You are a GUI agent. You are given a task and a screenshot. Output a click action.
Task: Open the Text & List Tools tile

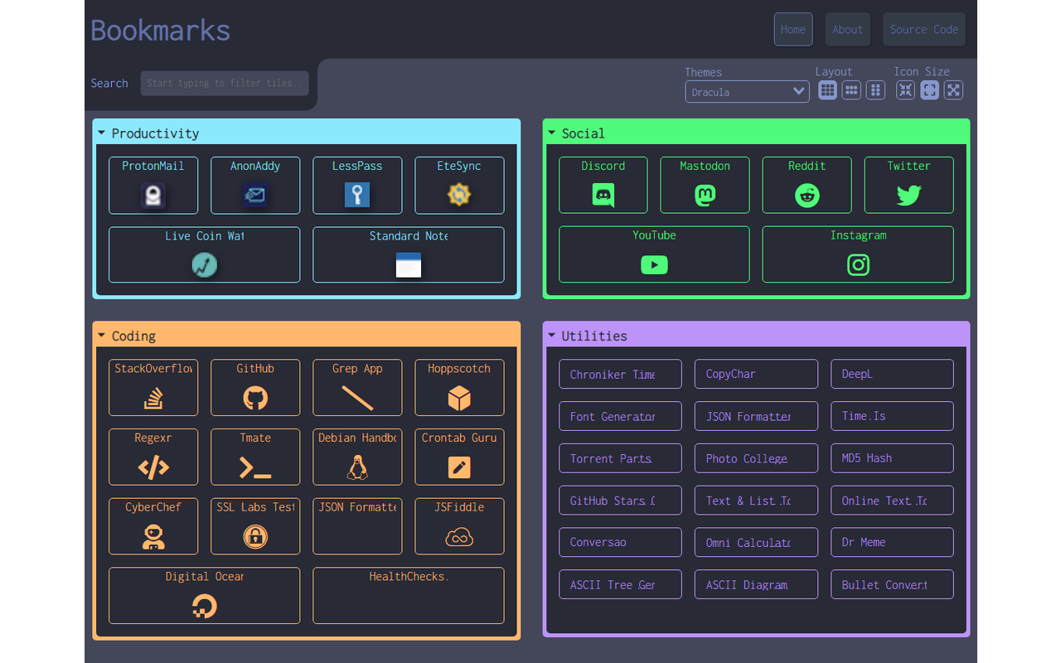click(x=756, y=501)
